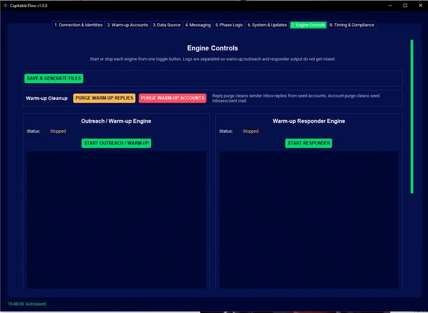Click Save & Generate Files button
This screenshot has width=428, height=313.
pos(53,78)
